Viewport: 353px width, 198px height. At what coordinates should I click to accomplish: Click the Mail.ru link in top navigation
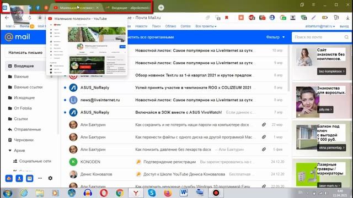(x=10, y=26)
